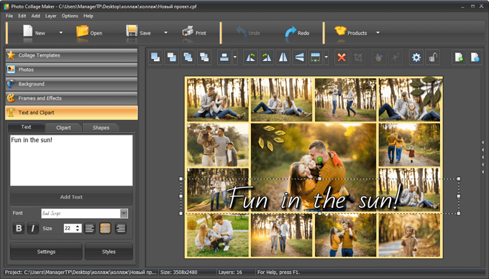Click the grayed-out scissors icon
Image resolution: width=489 pixels, height=279 pixels.
pyautogui.click(x=395, y=57)
